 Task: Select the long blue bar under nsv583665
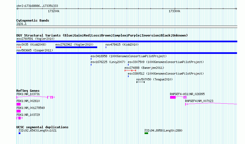click(127, 53)
